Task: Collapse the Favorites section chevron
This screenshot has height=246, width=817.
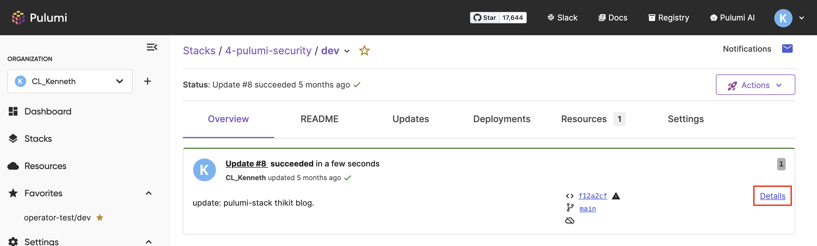Action: click(x=148, y=193)
